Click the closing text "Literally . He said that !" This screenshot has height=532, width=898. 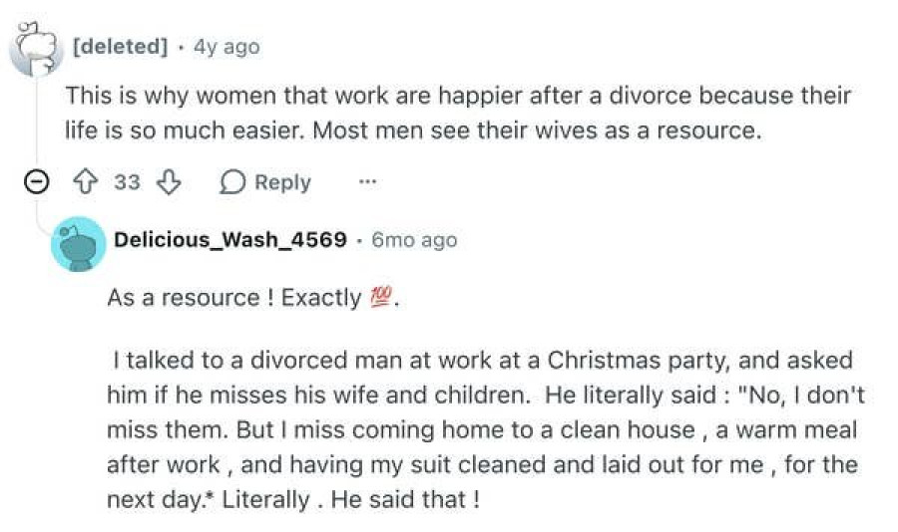[350, 499]
